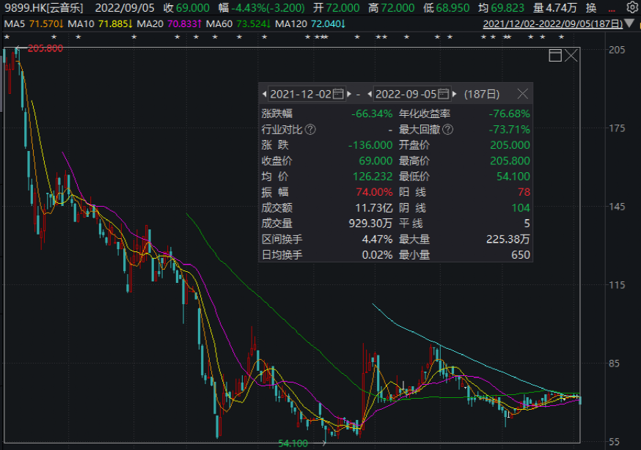Image resolution: width=641 pixels, height=450 pixels.
Task: Select the MA5 indicator label
Action: pyautogui.click(x=29, y=23)
